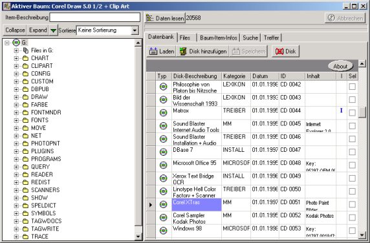Expand the SHOW folder node
Viewport: 370px width, 243px height.
pos(16,198)
